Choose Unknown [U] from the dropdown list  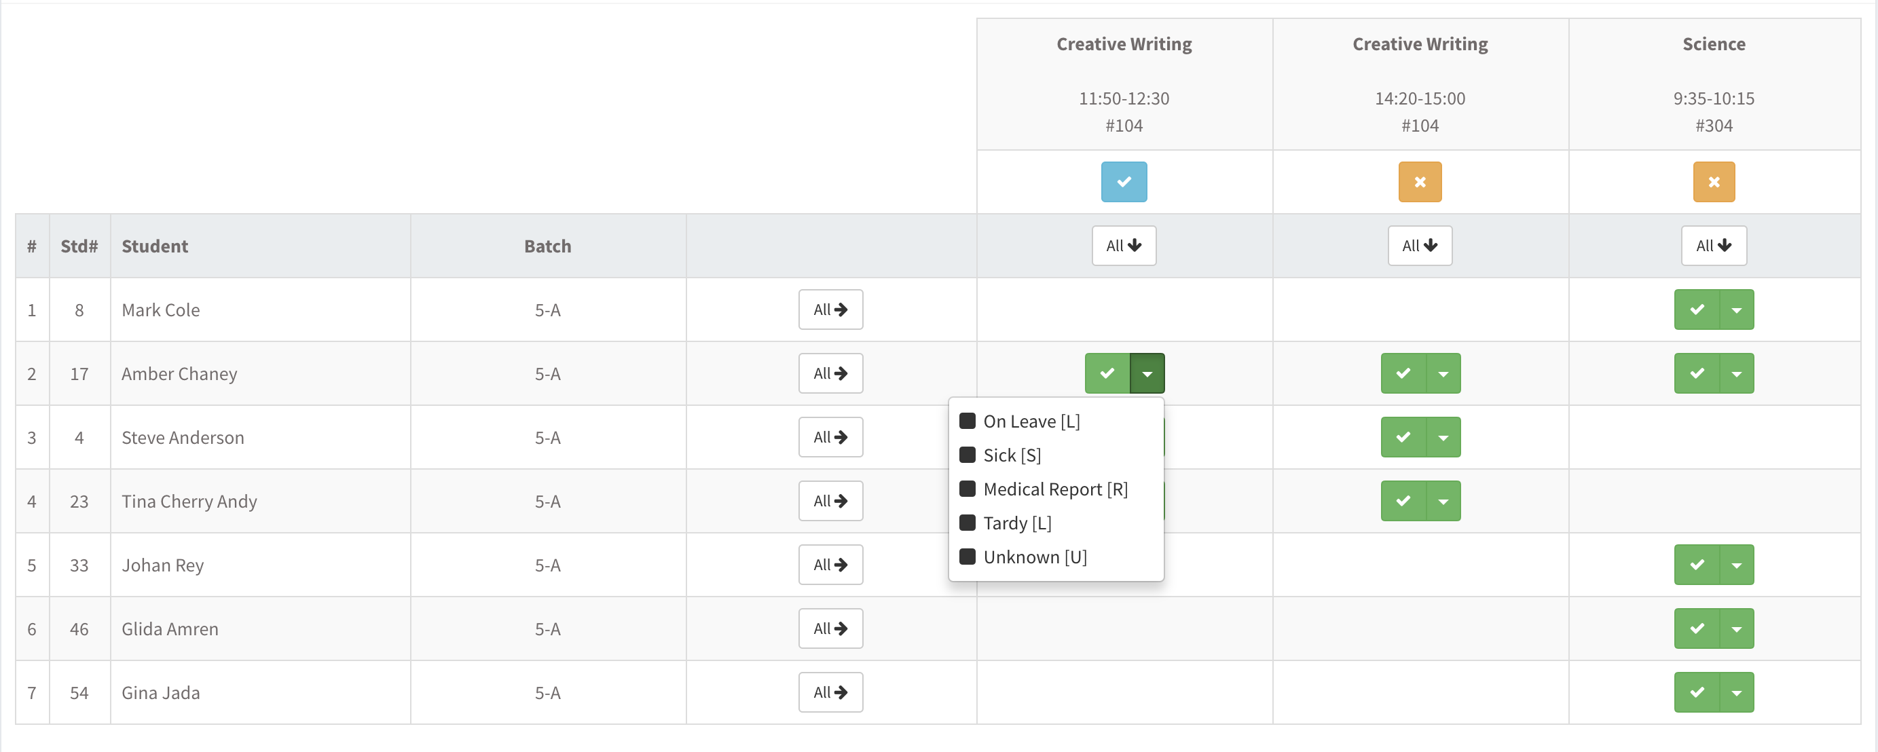click(x=1035, y=557)
